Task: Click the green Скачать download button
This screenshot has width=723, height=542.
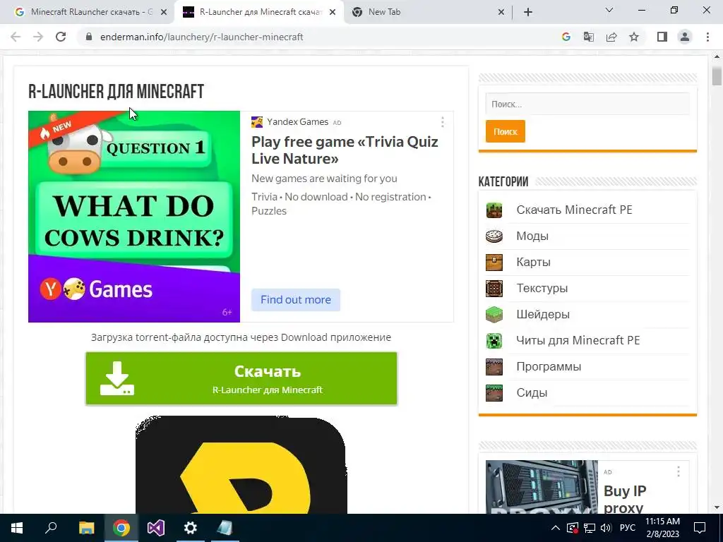Action: click(241, 378)
